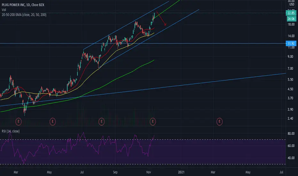Click the 3.70 price axis value
This screenshot has width=298, height=176.
coord(290,98)
